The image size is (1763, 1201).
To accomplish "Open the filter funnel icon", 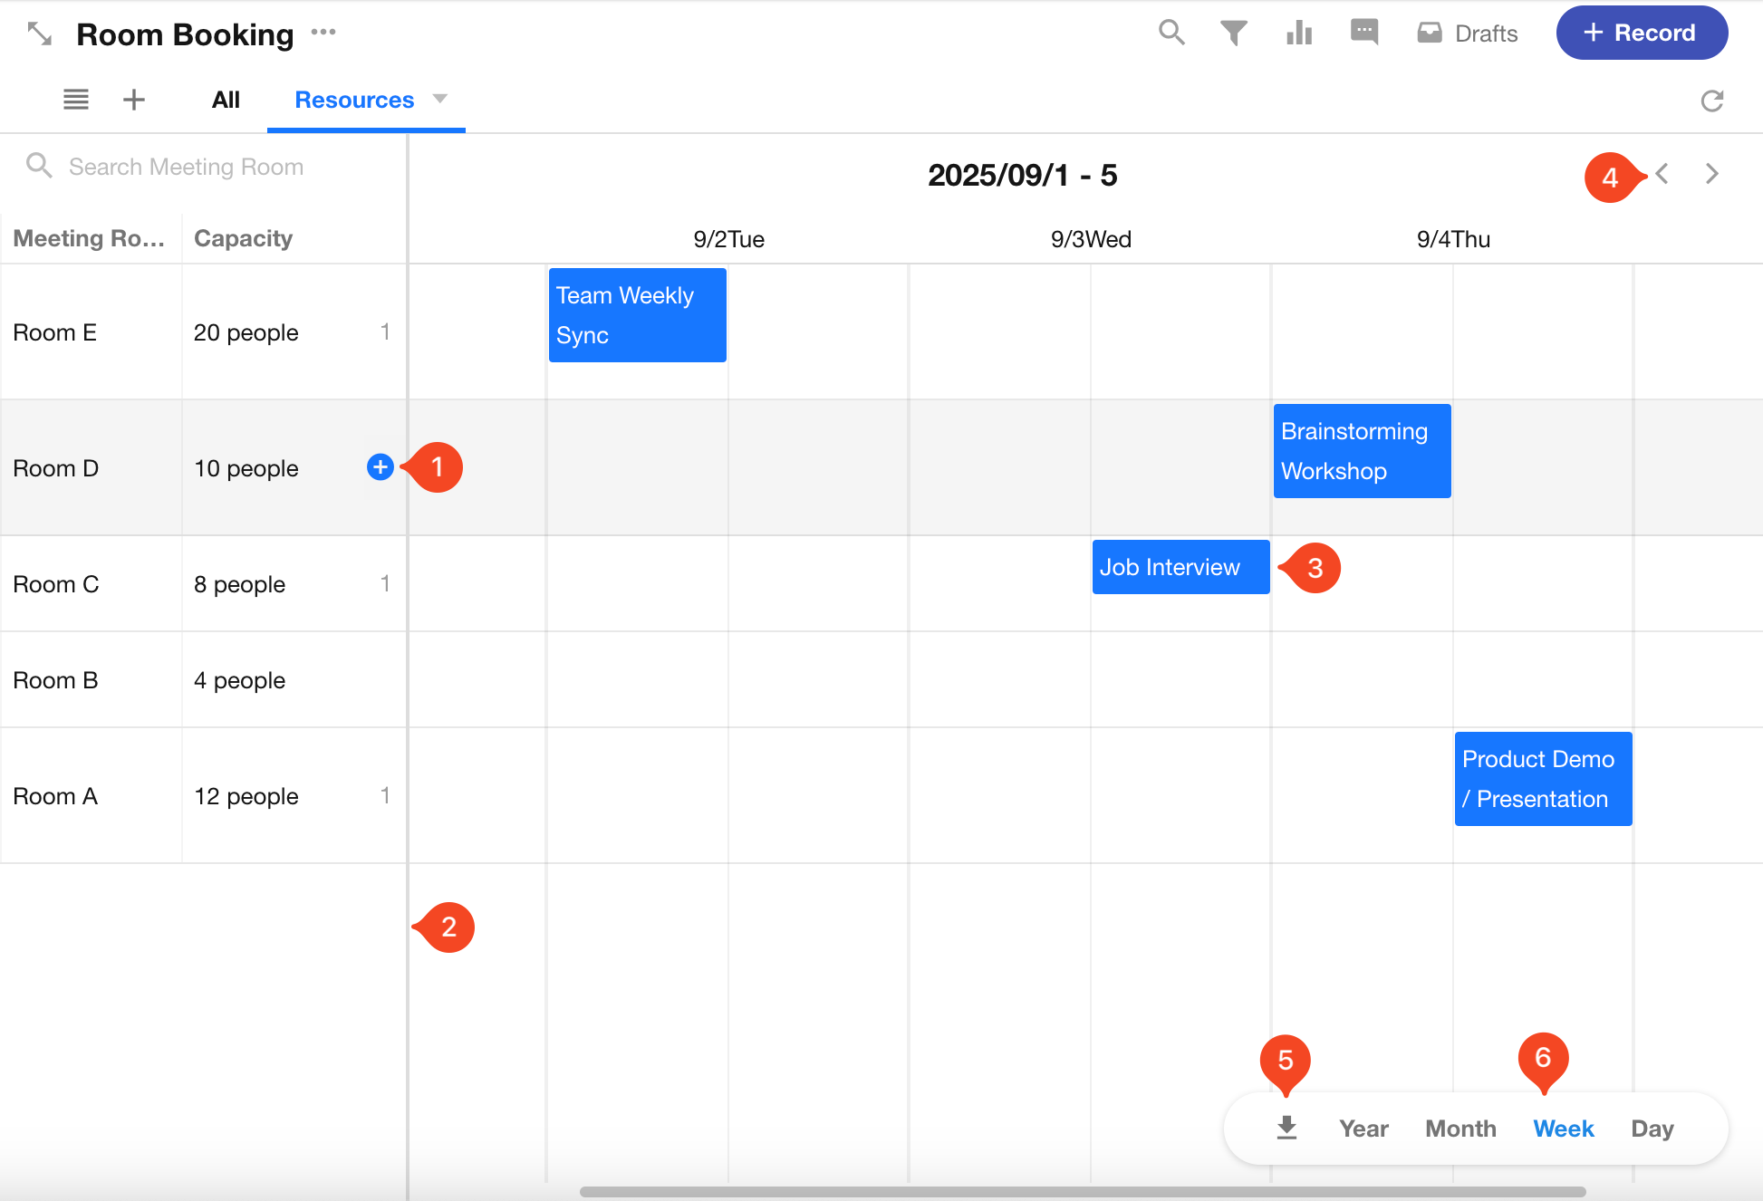I will (x=1233, y=33).
